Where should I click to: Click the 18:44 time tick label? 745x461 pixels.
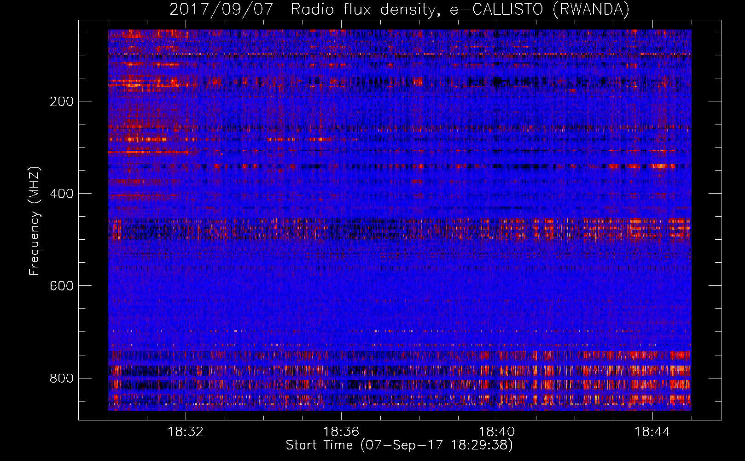point(652,431)
